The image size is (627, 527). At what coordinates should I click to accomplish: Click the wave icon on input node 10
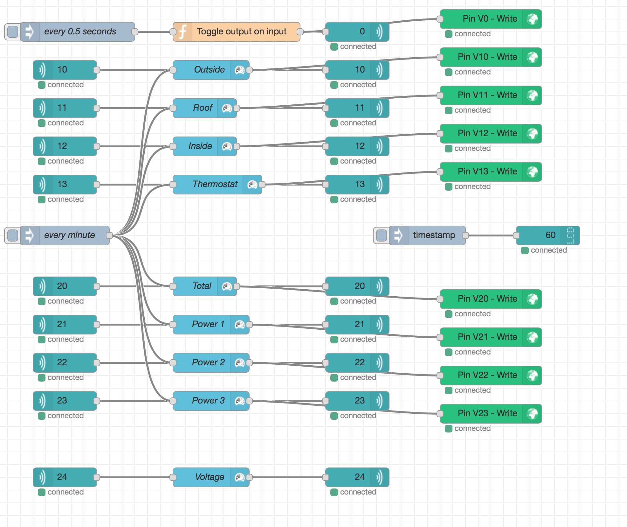pos(42,70)
